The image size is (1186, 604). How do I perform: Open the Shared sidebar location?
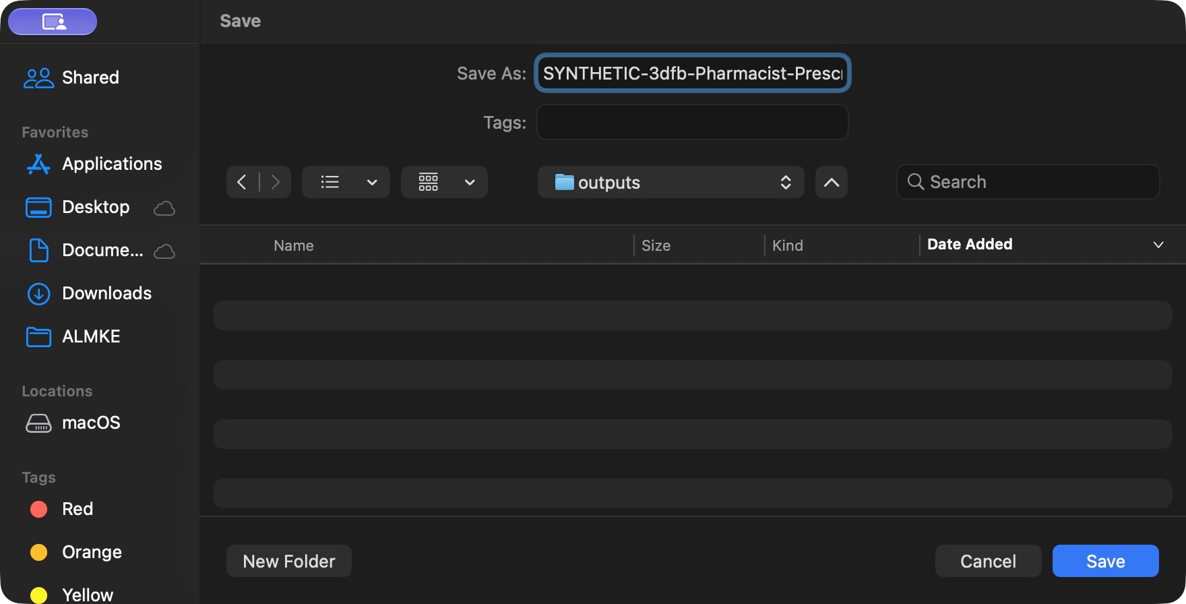pos(71,78)
